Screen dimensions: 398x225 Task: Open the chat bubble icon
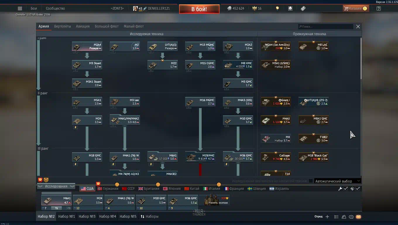click(x=351, y=217)
